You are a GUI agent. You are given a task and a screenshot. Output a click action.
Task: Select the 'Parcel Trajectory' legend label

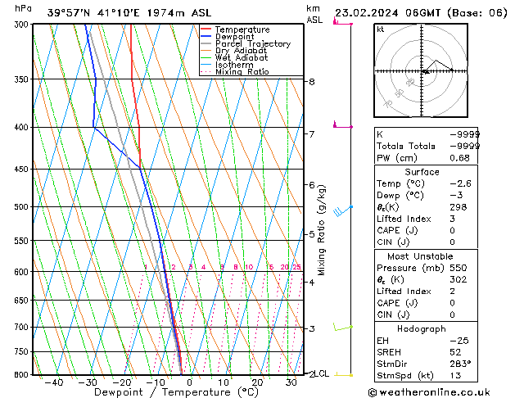253,43
